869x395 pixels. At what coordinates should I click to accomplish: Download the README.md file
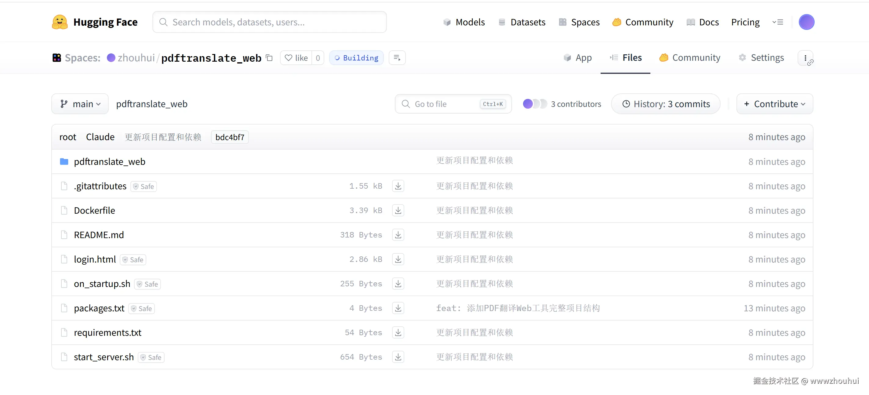pyautogui.click(x=398, y=235)
